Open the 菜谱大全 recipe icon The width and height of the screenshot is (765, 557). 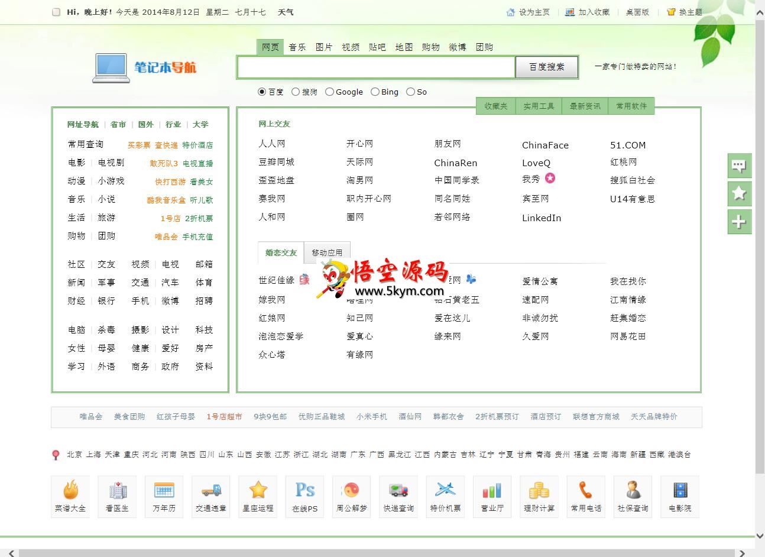coord(70,496)
